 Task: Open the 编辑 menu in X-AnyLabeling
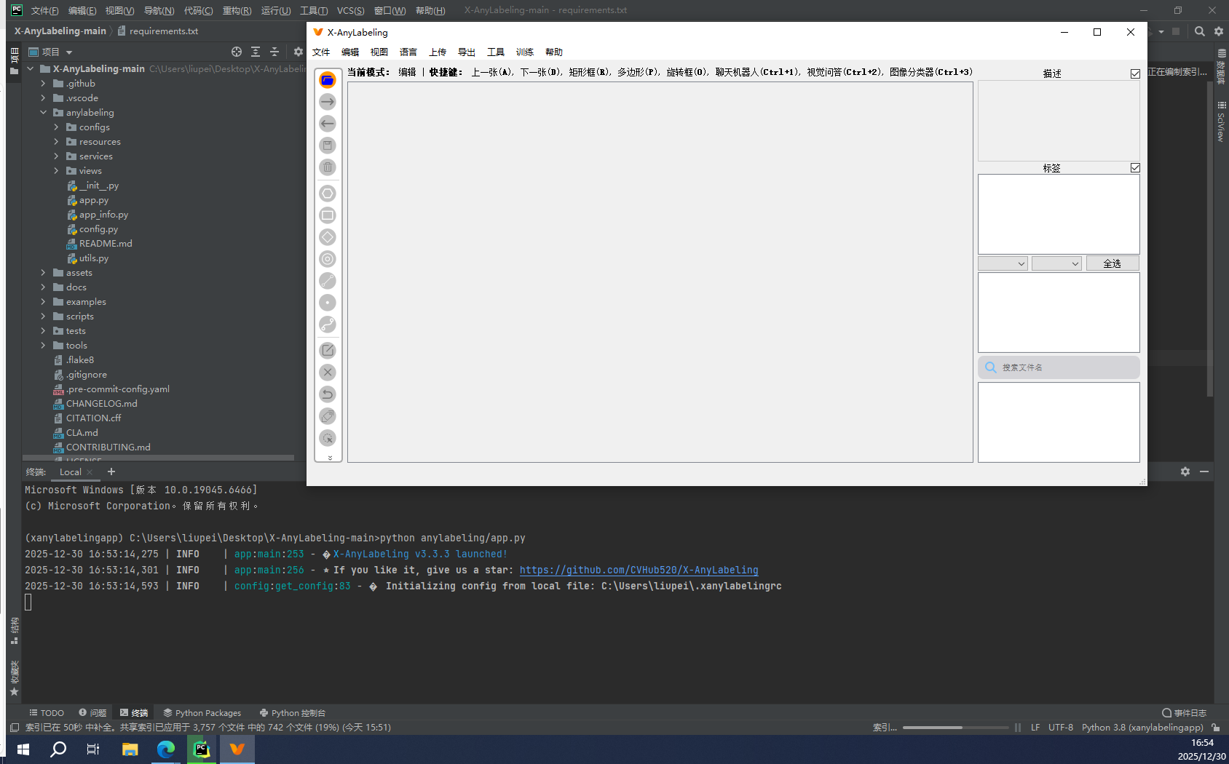pos(350,52)
